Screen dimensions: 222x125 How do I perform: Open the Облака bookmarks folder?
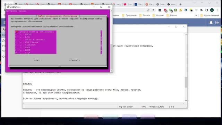pyautogui.click(x=145, y=15)
